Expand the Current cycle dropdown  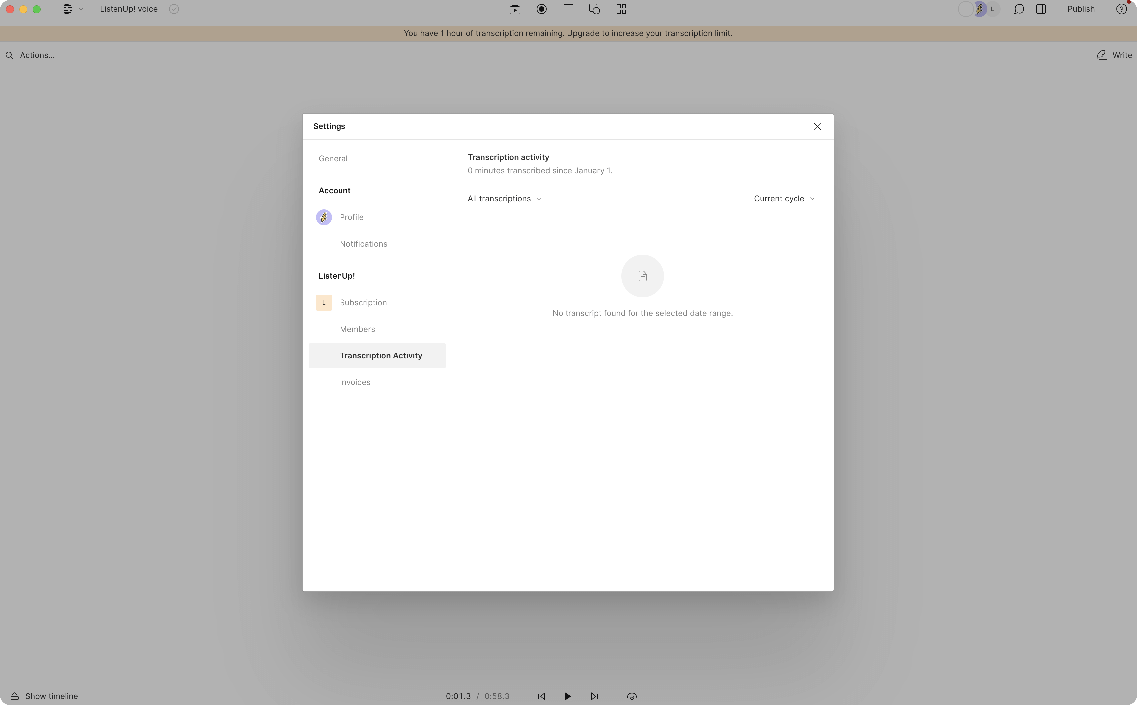coord(784,199)
